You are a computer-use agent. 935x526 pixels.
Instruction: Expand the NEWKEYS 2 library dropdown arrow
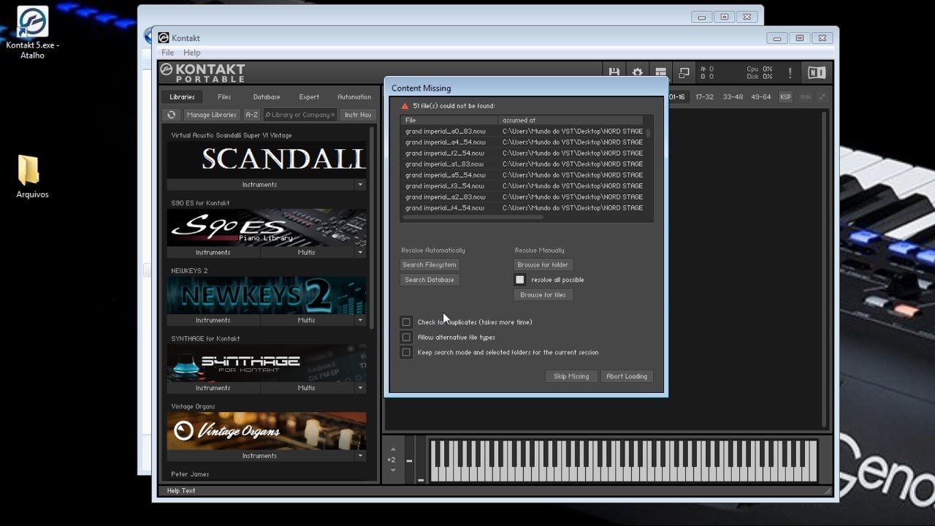pyautogui.click(x=360, y=321)
